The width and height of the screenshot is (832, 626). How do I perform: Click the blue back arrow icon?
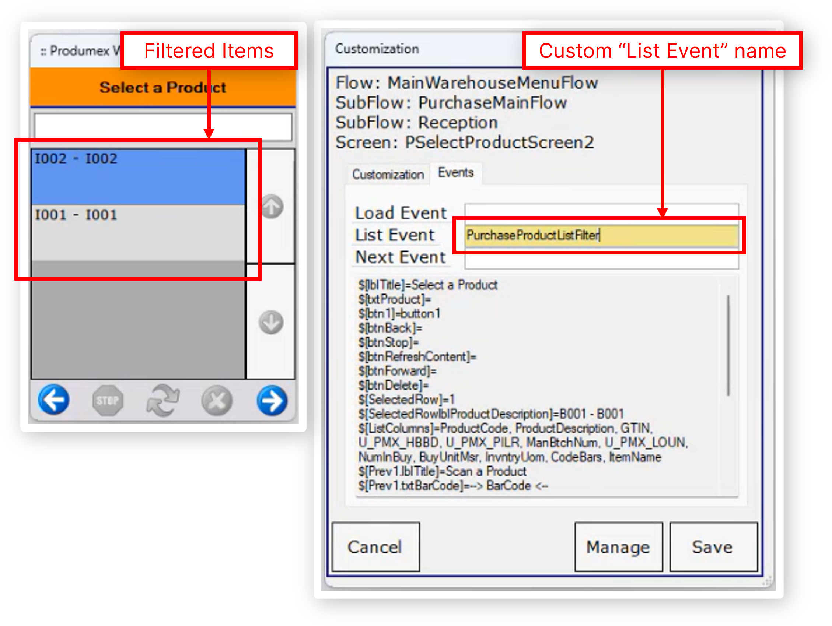[53, 400]
